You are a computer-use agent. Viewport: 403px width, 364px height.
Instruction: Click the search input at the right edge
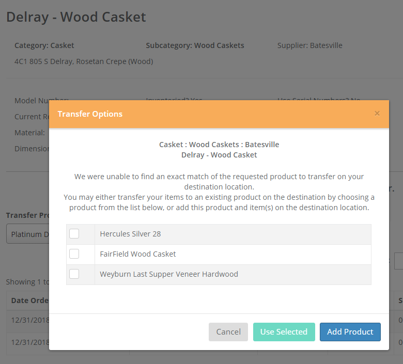(398, 261)
